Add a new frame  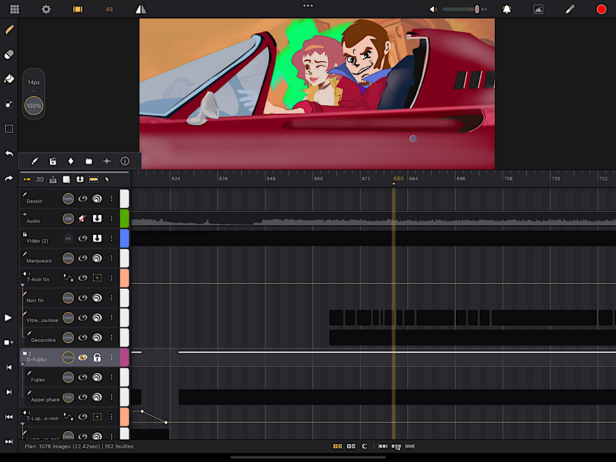pos(9,343)
